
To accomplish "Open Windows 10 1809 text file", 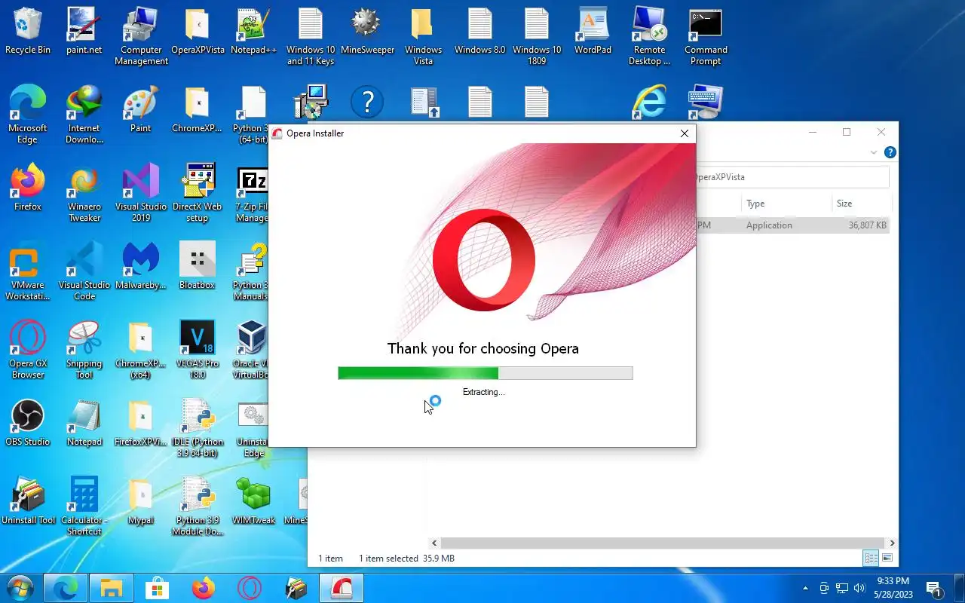I will coord(537,37).
